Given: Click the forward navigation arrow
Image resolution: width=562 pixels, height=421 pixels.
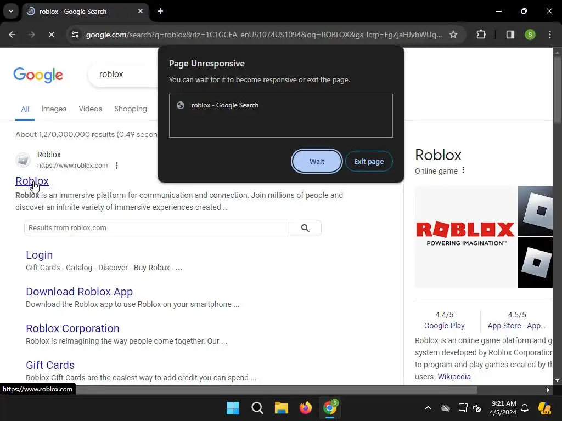Looking at the screenshot, I should 31,35.
